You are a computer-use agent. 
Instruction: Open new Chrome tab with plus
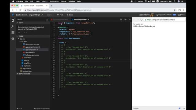tap(51, 6)
